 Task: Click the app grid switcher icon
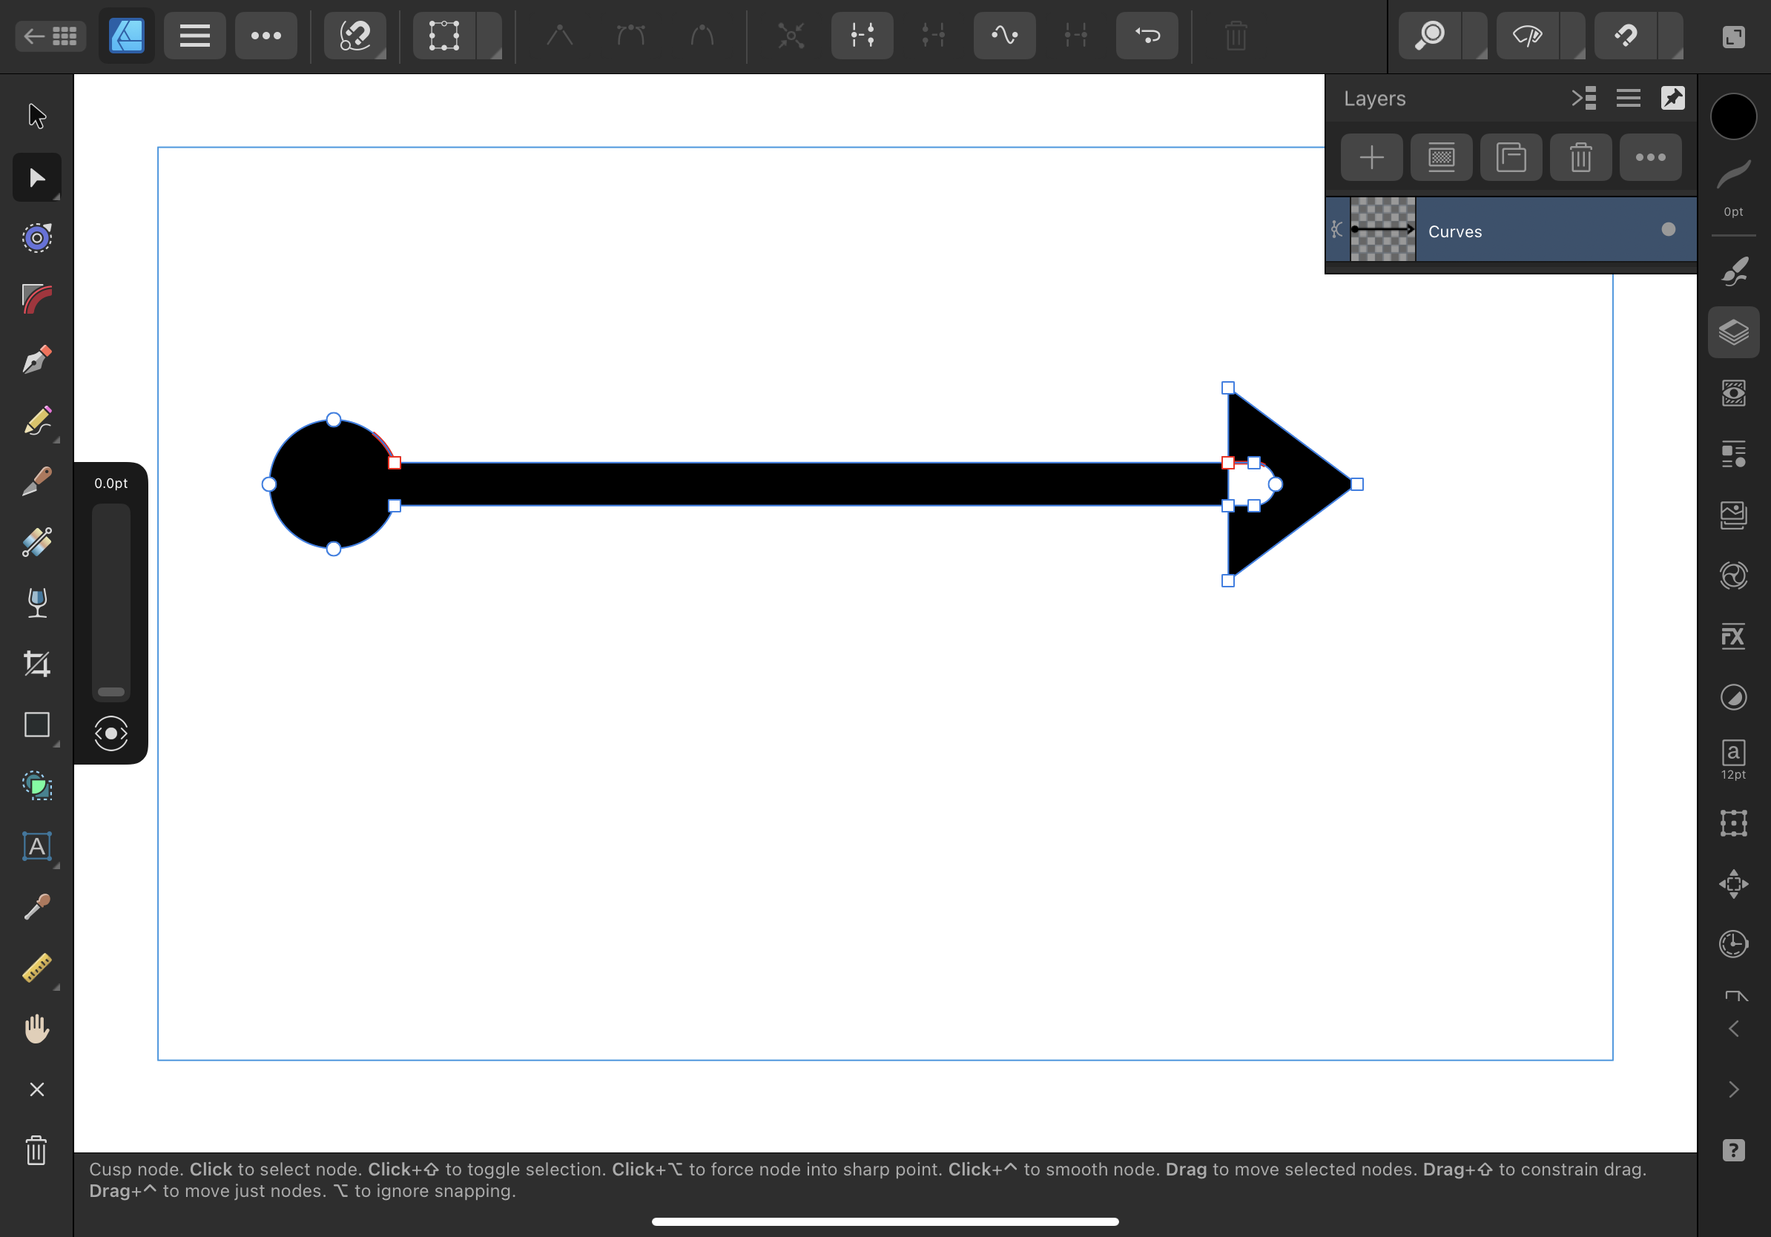click(x=66, y=35)
